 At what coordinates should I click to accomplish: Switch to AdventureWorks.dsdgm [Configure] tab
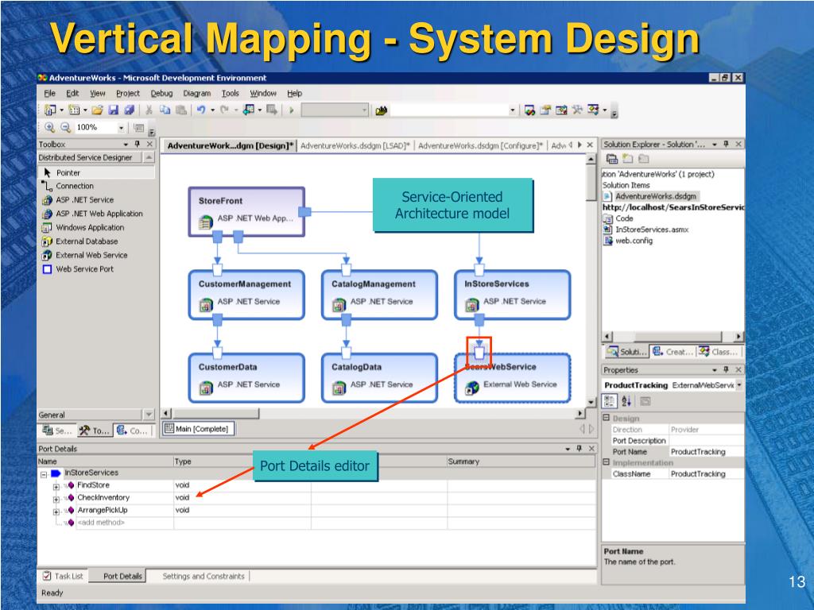[x=480, y=146]
